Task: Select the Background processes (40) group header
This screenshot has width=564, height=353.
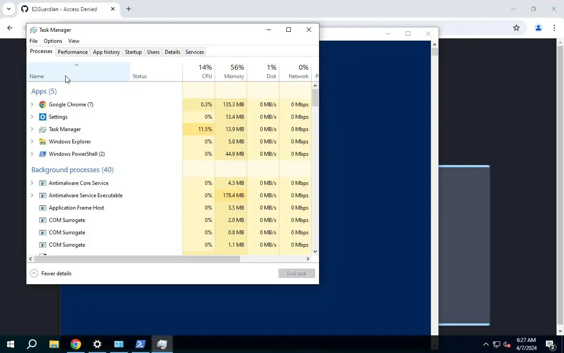Action: 72,170
